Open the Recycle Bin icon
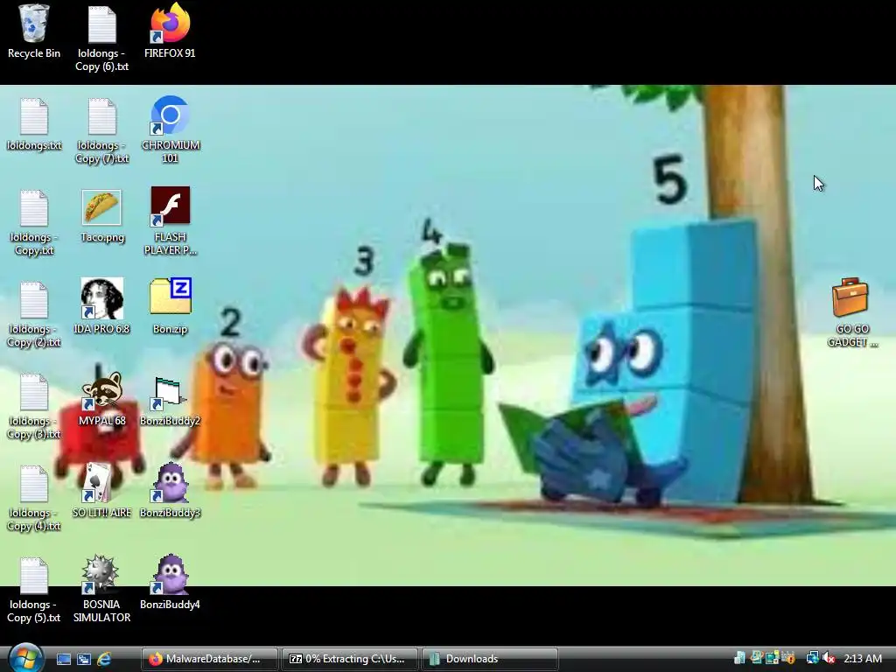 [34, 31]
